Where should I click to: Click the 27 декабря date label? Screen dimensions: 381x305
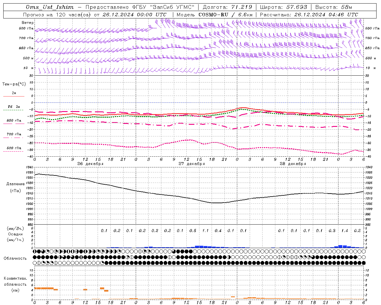click(x=192, y=164)
